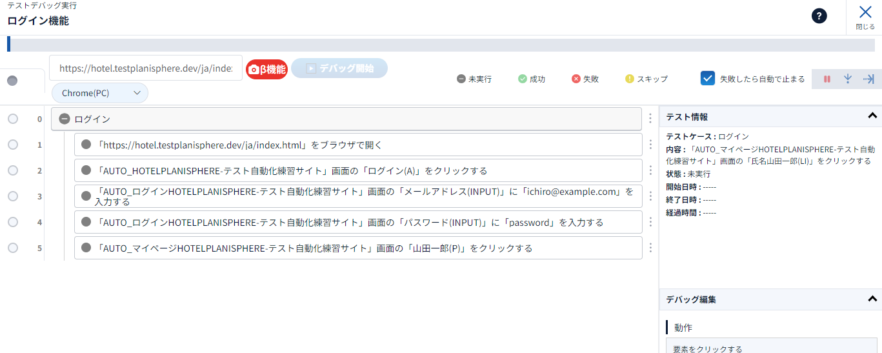882x353 pixels.
Task: Select the step opening index.html in browser
Action: 358,145
